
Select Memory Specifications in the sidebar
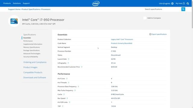pos(31,47)
